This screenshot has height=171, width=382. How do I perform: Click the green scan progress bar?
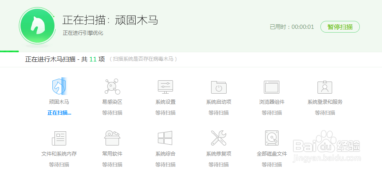point(9,51)
